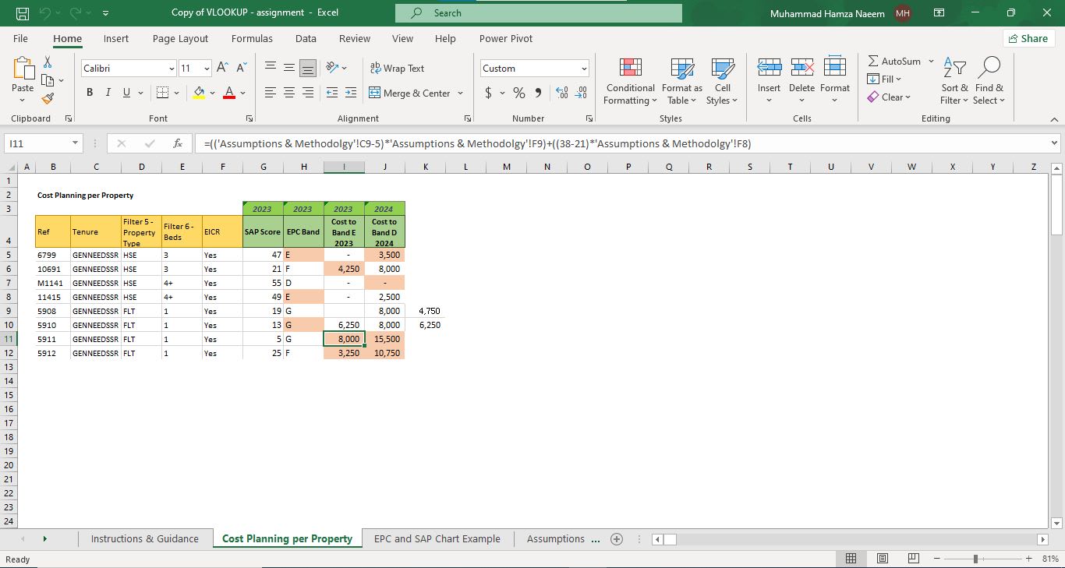Expand the Custom number format dropdown
The width and height of the screenshot is (1065, 568).
tap(584, 69)
